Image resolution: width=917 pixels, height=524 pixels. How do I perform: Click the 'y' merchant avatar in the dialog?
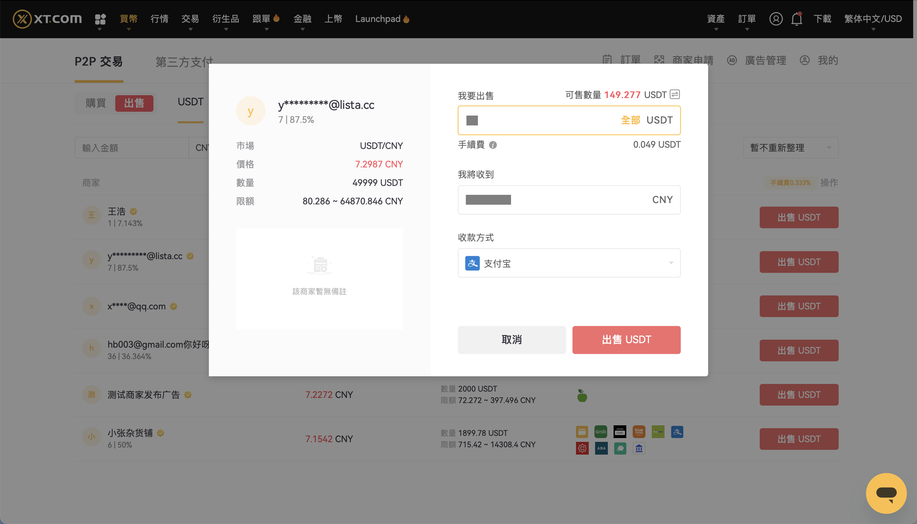[x=251, y=111]
